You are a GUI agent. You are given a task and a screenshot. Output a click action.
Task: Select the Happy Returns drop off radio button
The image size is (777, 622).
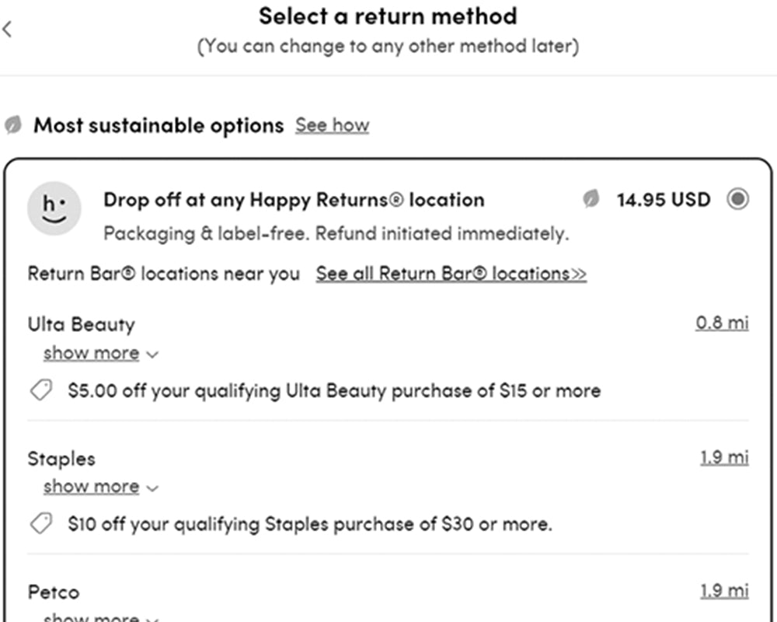(x=737, y=199)
